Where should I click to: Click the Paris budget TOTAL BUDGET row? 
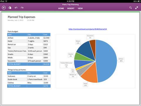point(29,64)
